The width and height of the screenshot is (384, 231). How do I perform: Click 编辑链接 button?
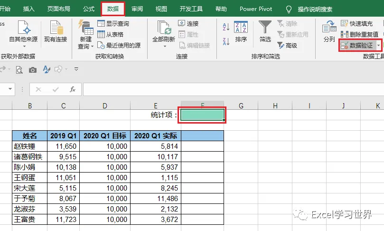tap(195, 45)
